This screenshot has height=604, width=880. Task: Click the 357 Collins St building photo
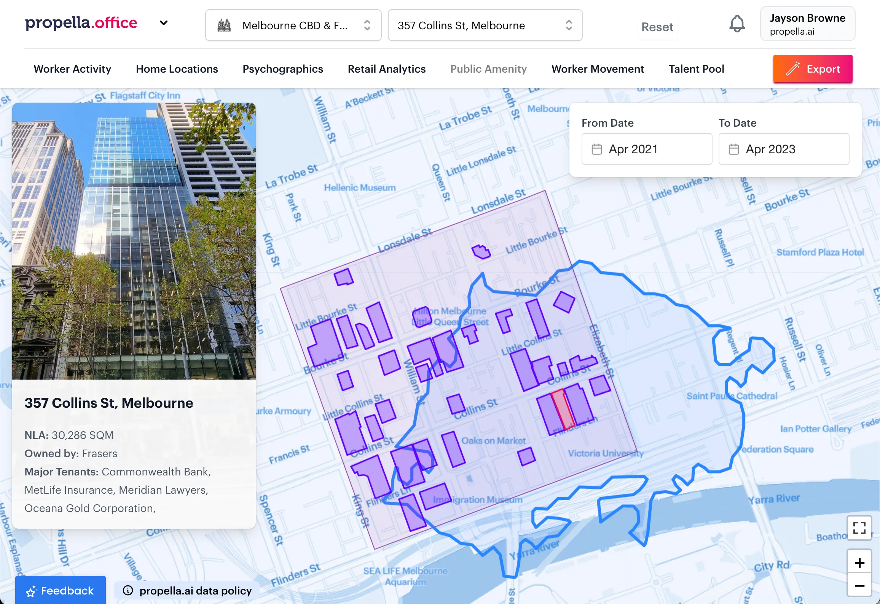coord(134,241)
